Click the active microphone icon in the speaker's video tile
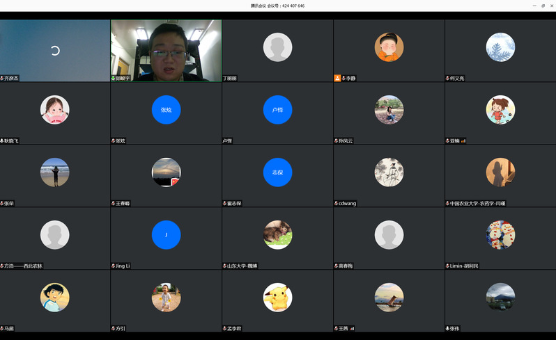Screen dimensions: 556x340 tap(114, 79)
